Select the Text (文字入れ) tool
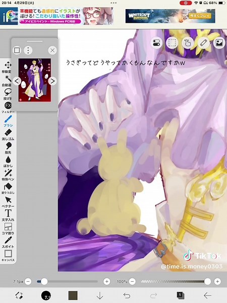The height and width of the screenshot is (303, 227). [8, 216]
